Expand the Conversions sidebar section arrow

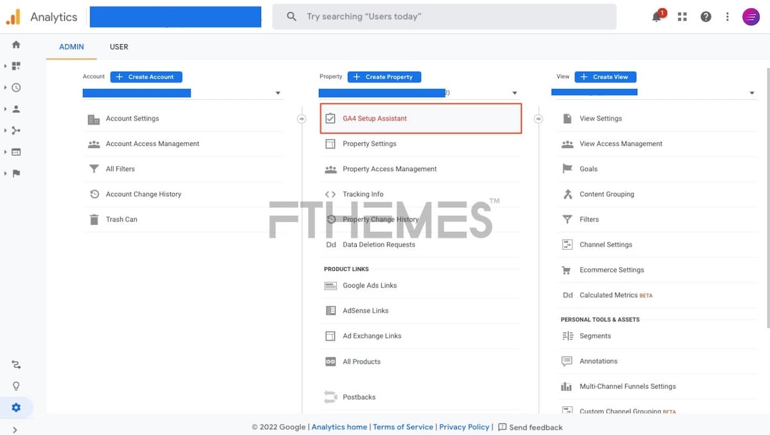(x=5, y=174)
